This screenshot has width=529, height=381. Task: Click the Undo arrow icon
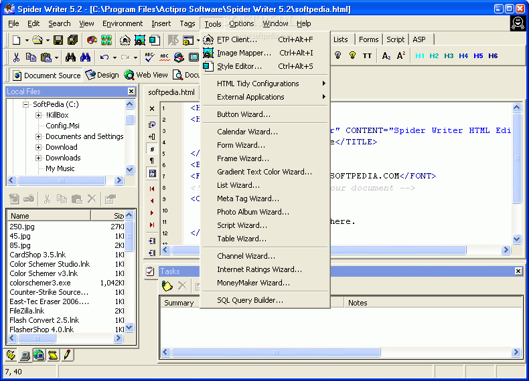click(104, 57)
